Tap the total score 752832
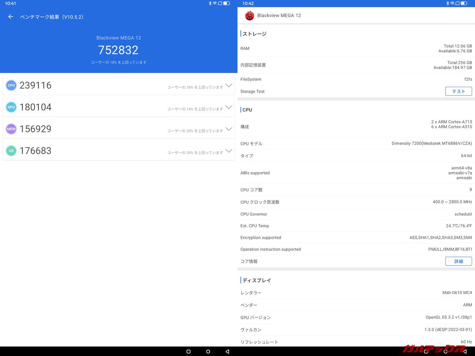This screenshot has height=356, width=475. pyautogui.click(x=118, y=50)
